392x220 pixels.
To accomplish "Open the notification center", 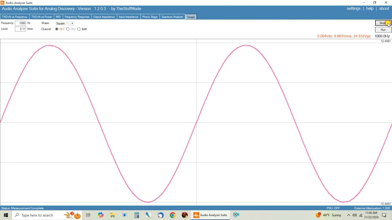I will [x=384, y=215].
